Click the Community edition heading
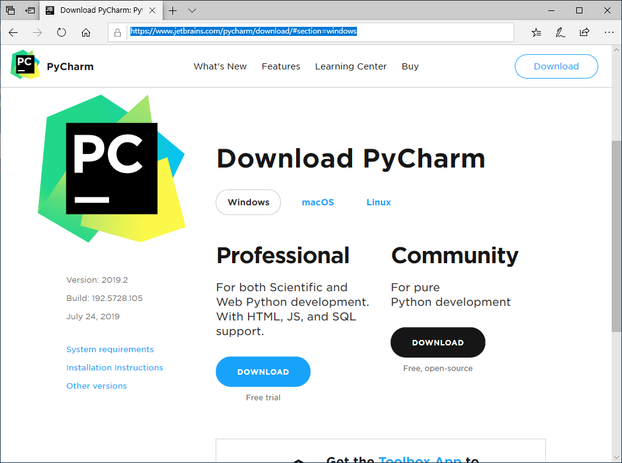The width and height of the screenshot is (622, 463). point(454,255)
